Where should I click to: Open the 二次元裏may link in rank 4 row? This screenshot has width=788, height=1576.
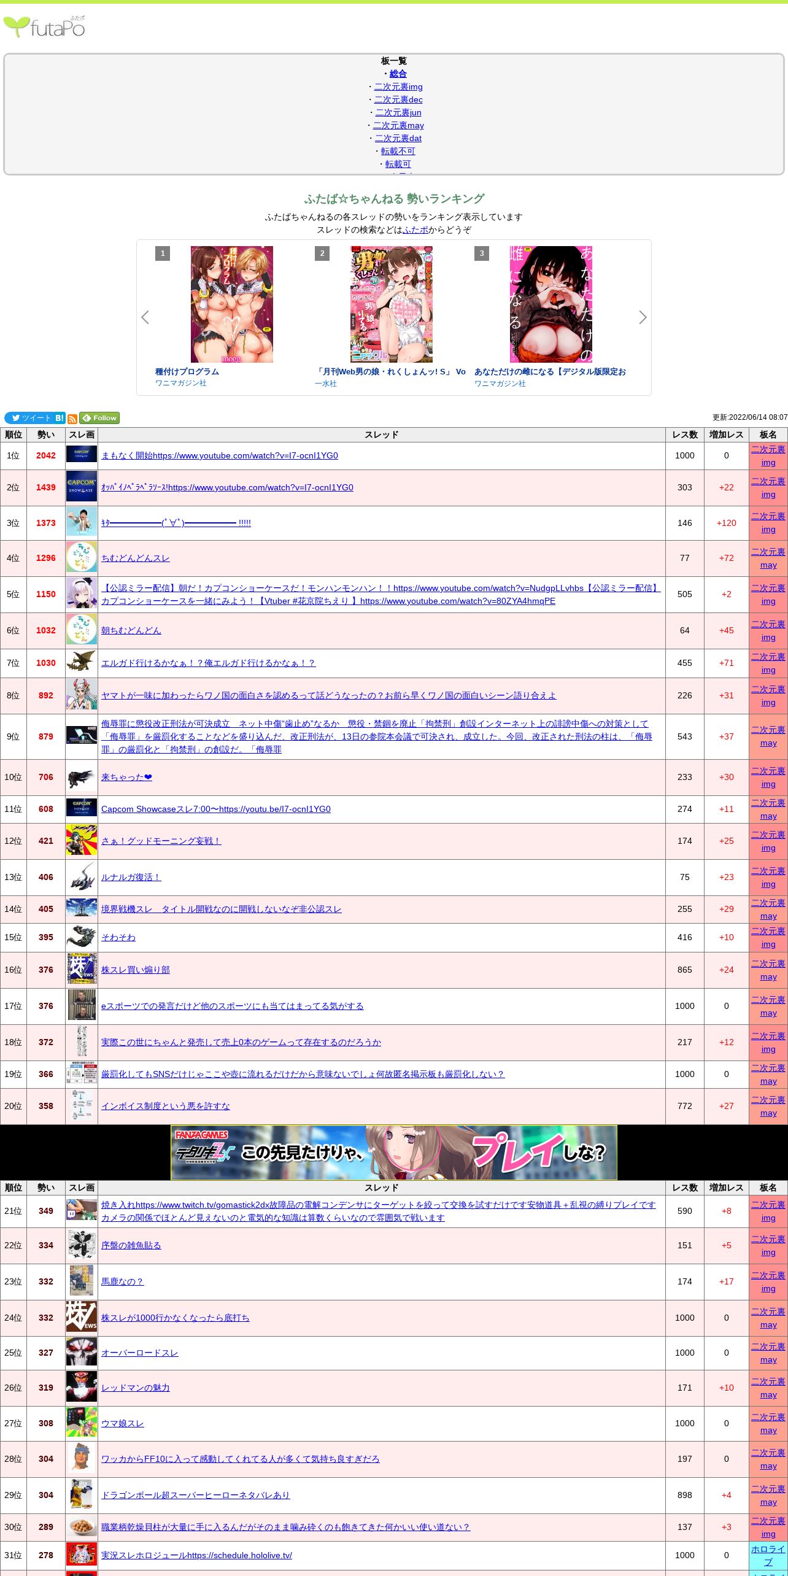(768, 558)
